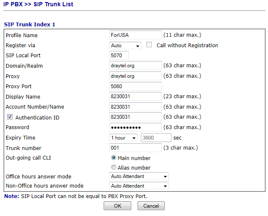Click the Proxy Port field
This screenshot has width=268, height=216.
point(135,86)
